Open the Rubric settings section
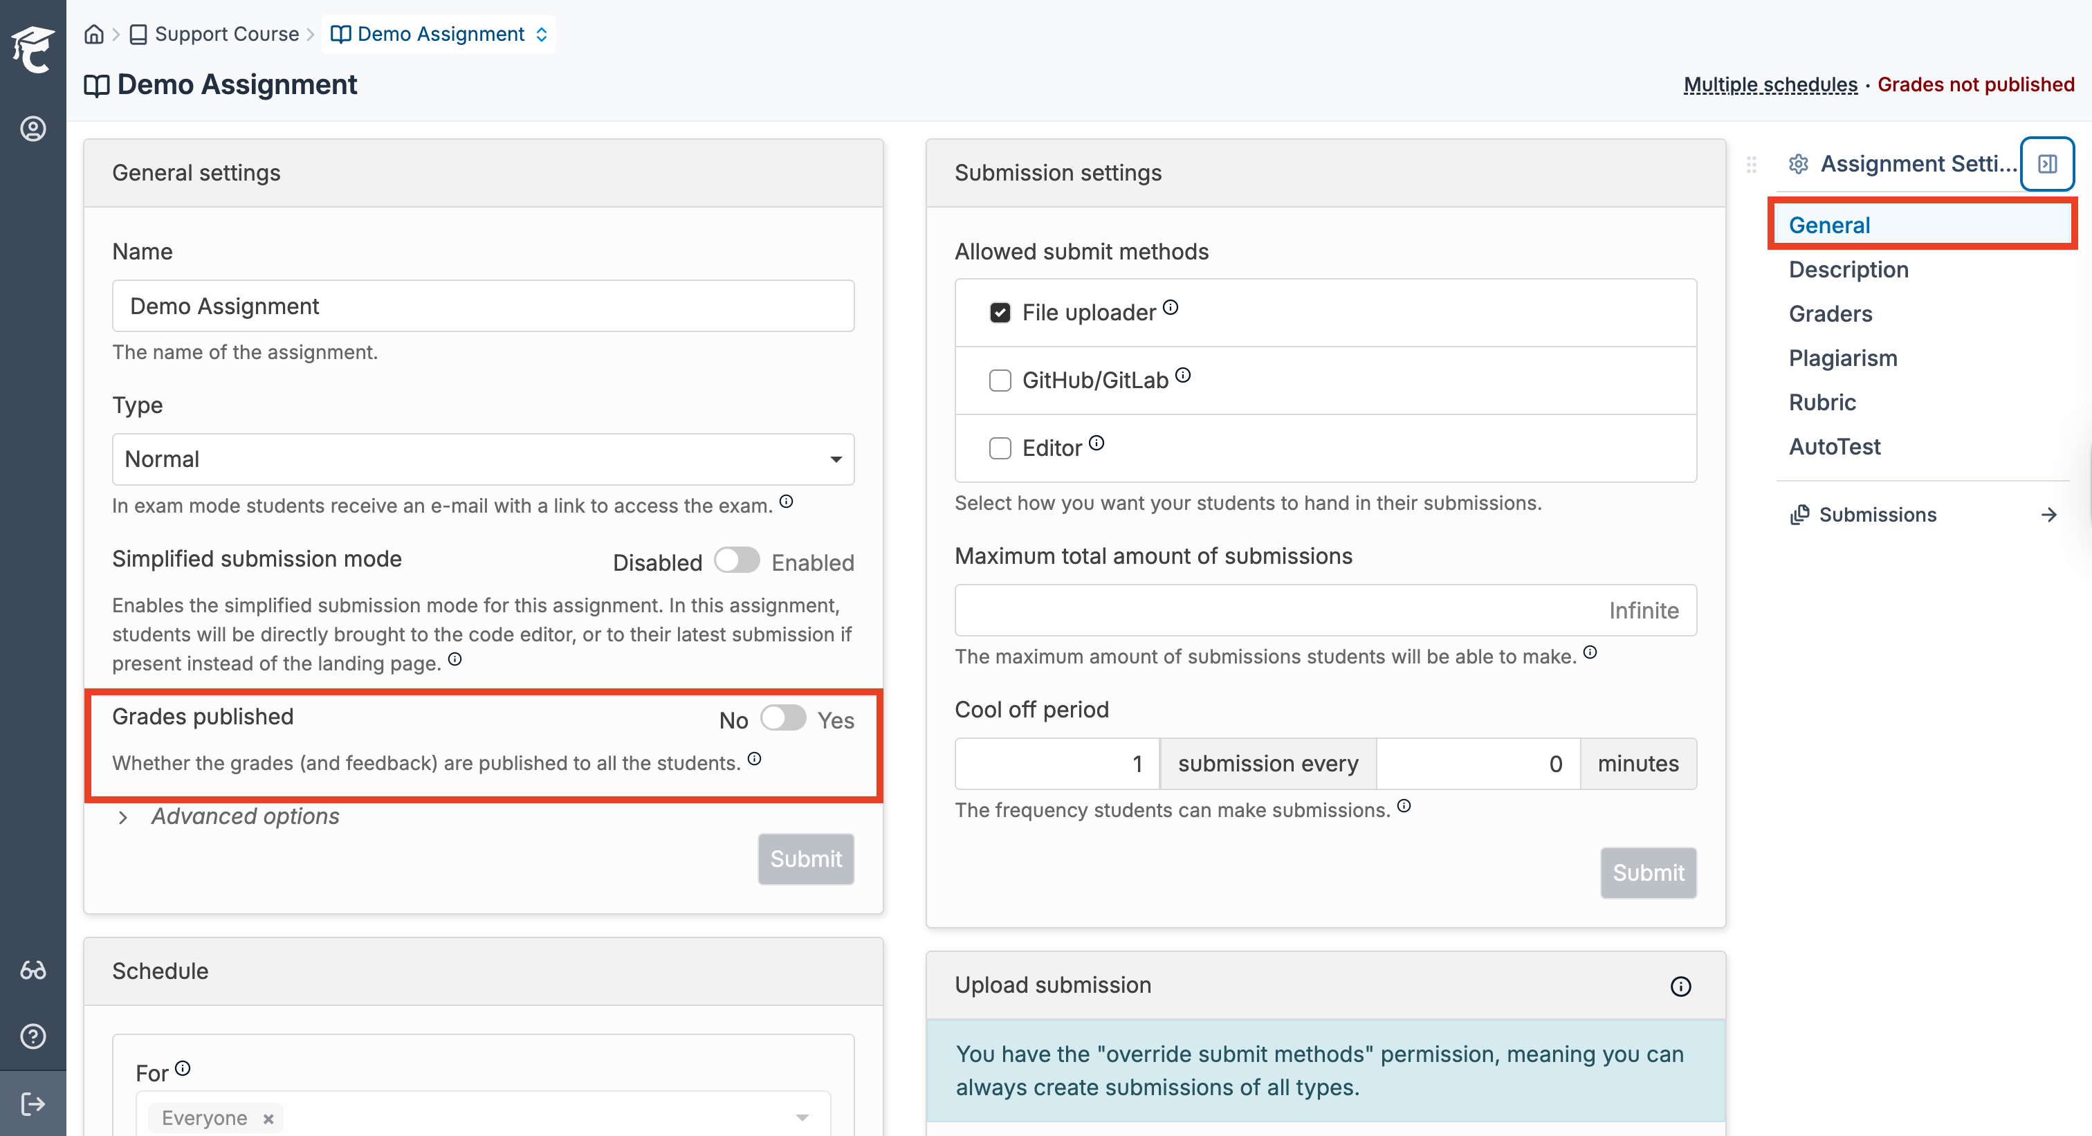This screenshot has width=2092, height=1136. [x=1822, y=403]
